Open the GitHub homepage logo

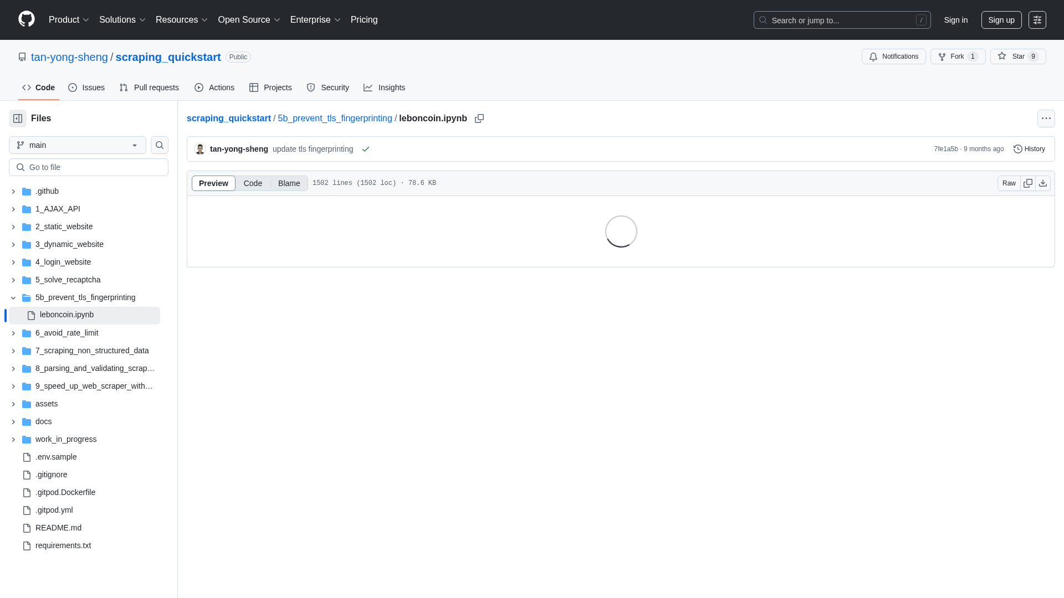tap(27, 19)
